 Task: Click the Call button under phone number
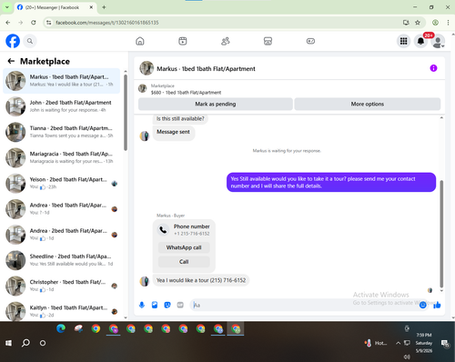click(184, 262)
